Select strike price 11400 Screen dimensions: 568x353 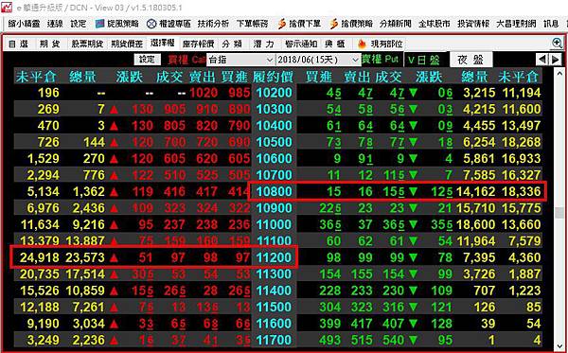[x=274, y=291]
